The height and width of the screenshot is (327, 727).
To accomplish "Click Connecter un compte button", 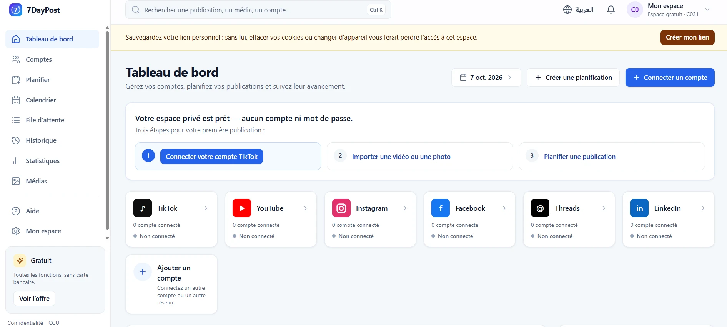I will pyautogui.click(x=670, y=78).
